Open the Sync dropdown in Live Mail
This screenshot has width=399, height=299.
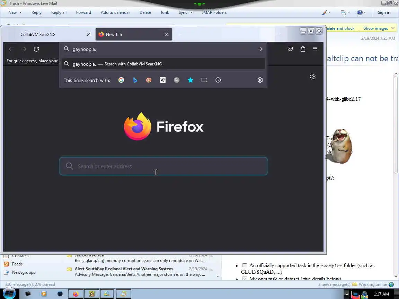pyautogui.click(x=185, y=12)
